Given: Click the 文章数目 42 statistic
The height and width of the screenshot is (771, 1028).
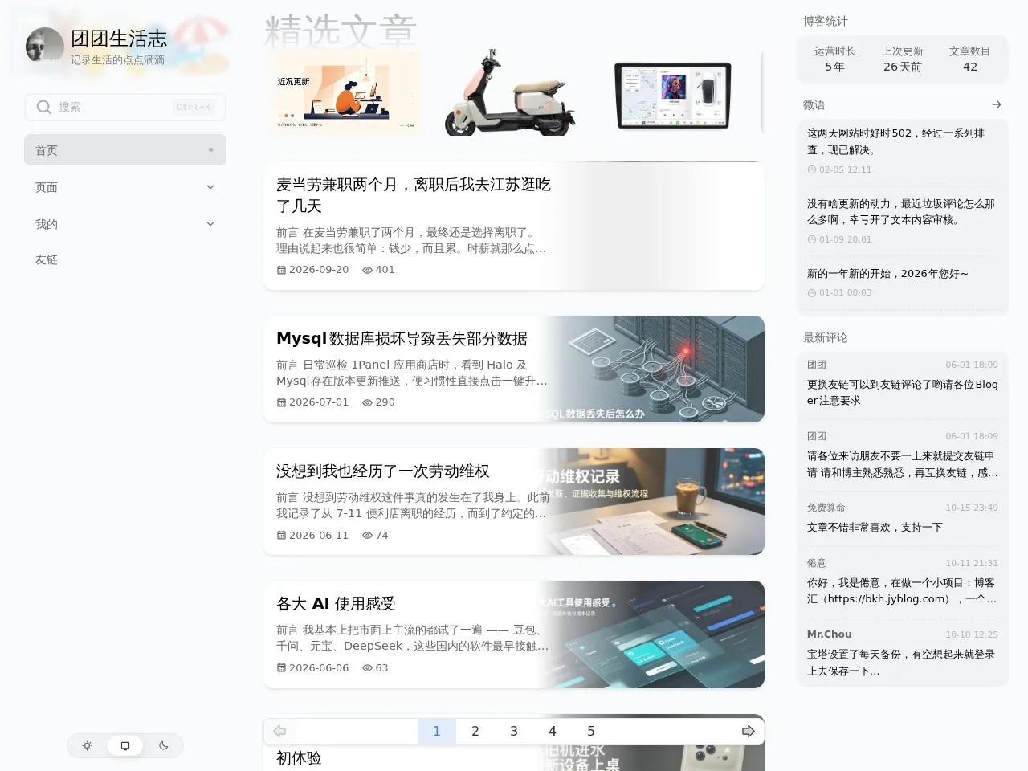Looking at the screenshot, I should tap(970, 59).
